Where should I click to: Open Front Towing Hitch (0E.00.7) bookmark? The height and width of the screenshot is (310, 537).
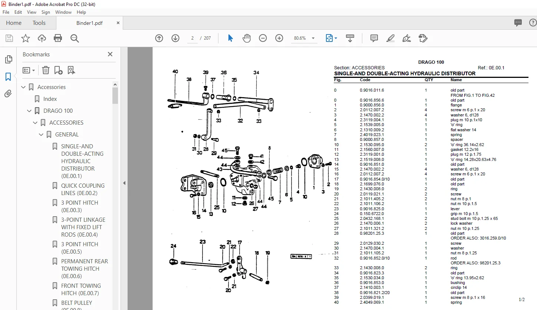(81, 290)
